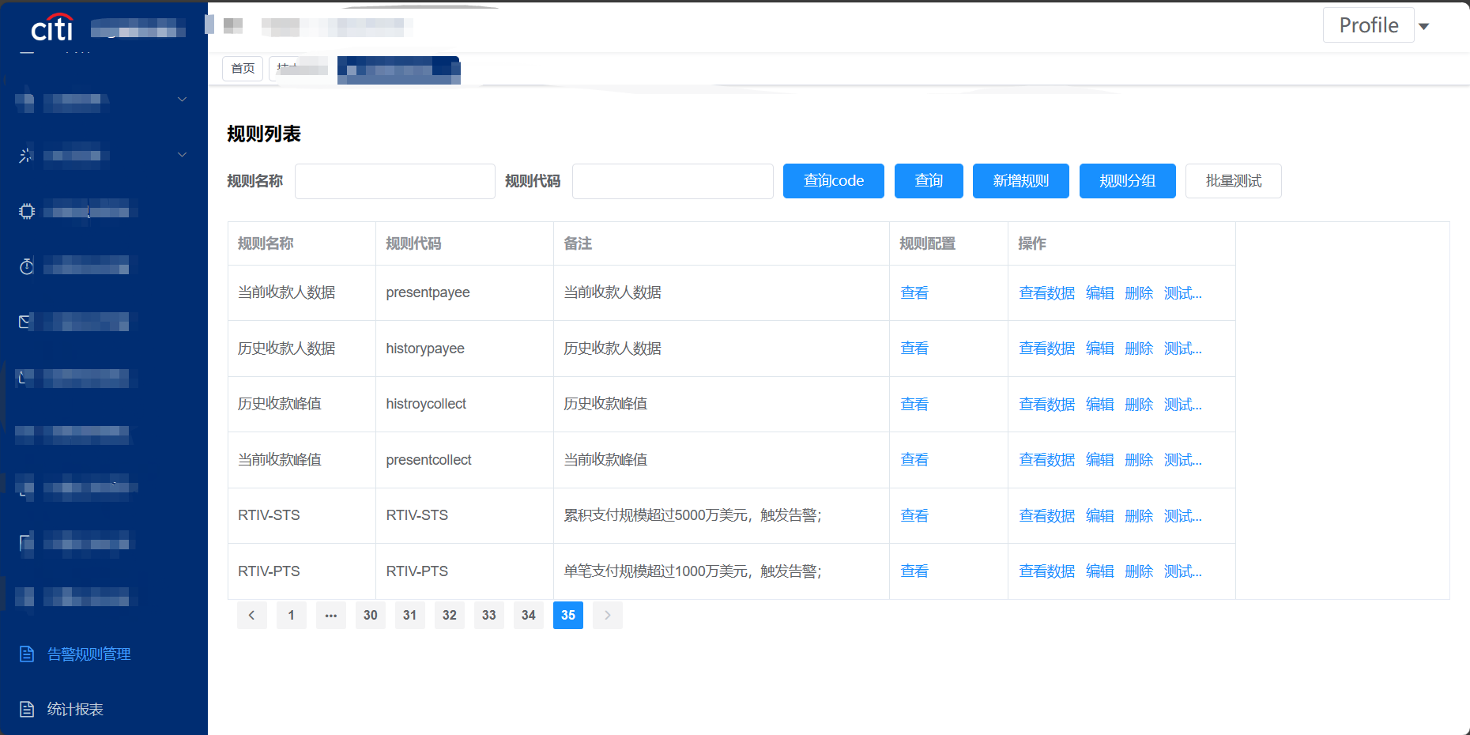Click 查看数据 in RTIV-STS row

tap(1047, 516)
